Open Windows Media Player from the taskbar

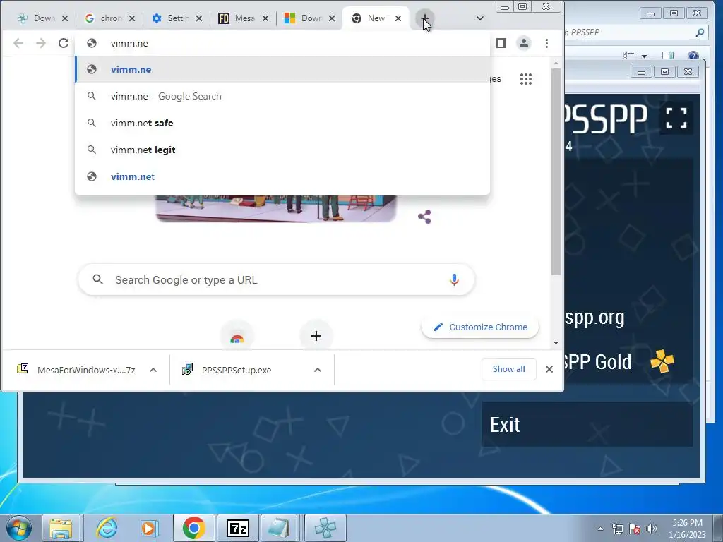(x=149, y=528)
